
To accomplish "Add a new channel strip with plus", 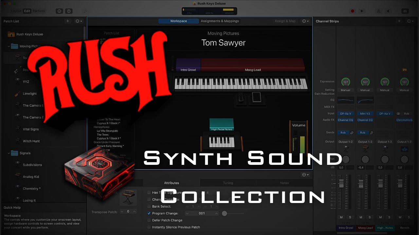I will [x=399, y=21].
